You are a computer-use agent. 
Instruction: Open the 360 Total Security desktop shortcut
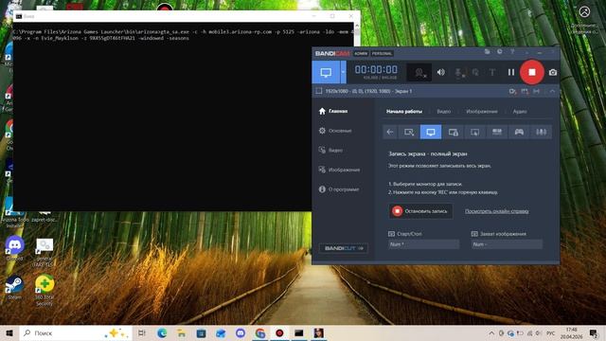[x=45, y=290]
